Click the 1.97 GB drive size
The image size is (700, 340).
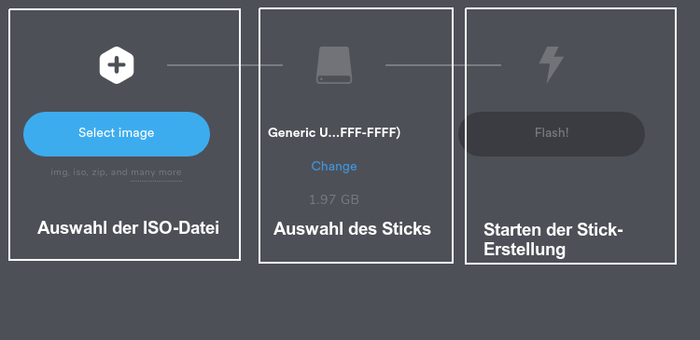tap(334, 199)
